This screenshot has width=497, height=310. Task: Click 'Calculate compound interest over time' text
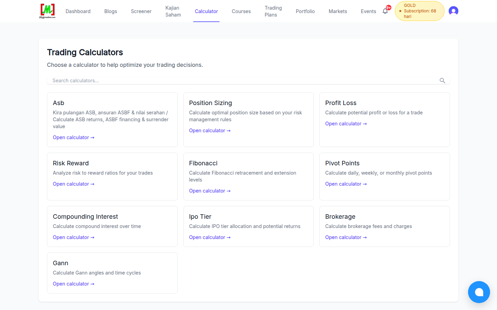point(97,226)
